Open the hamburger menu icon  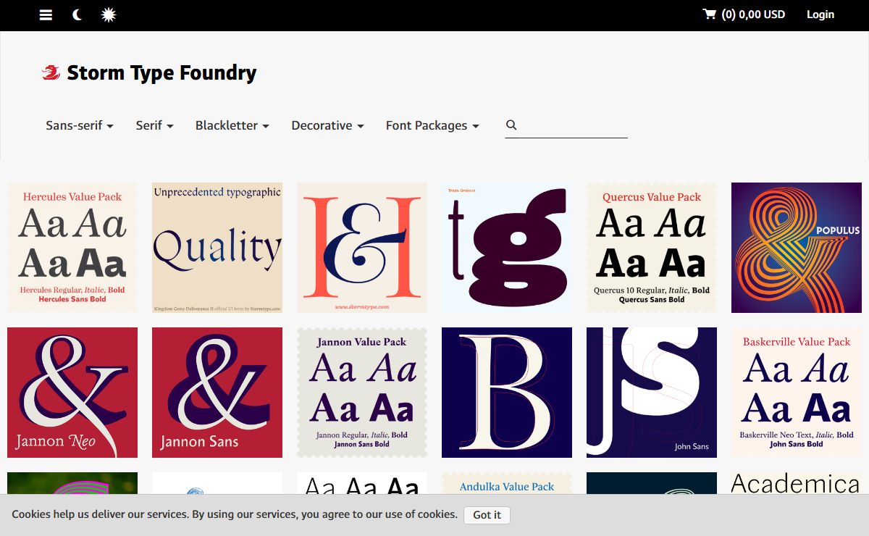46,14
